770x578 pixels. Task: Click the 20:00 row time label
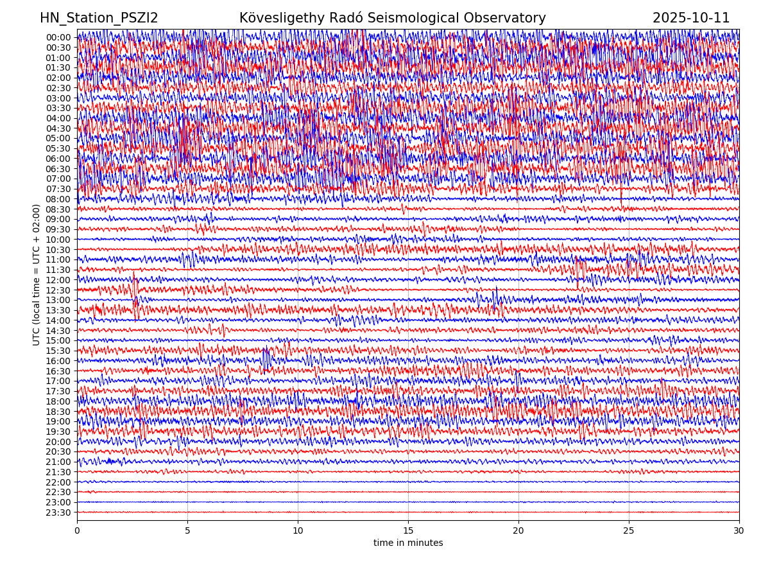(x=58, y=442)
